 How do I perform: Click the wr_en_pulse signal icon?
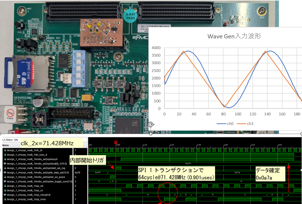click(x=5, y=177)
